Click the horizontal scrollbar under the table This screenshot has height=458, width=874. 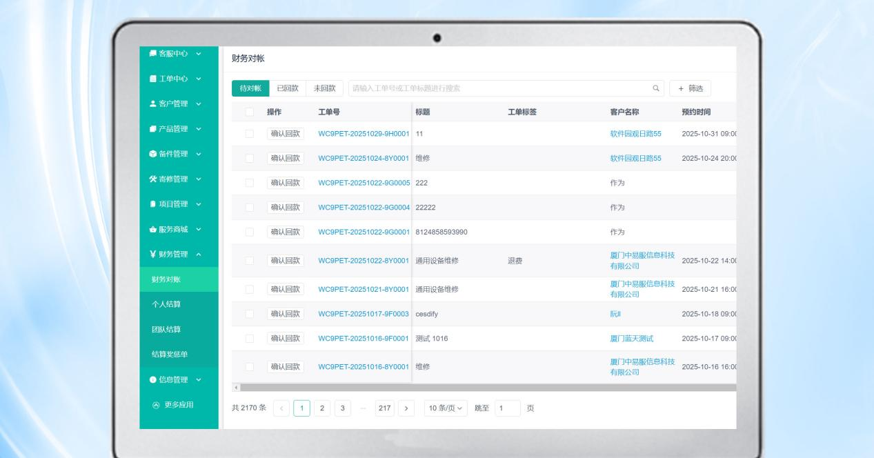[483, 388]
